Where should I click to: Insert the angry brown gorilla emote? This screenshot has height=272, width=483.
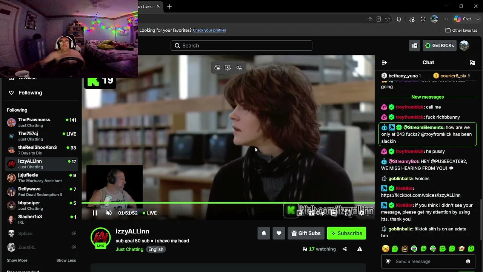(x=405, y=249)
